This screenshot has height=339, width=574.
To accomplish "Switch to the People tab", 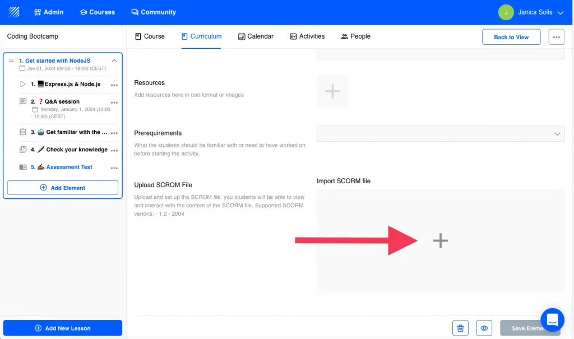I will pos(355,36).
